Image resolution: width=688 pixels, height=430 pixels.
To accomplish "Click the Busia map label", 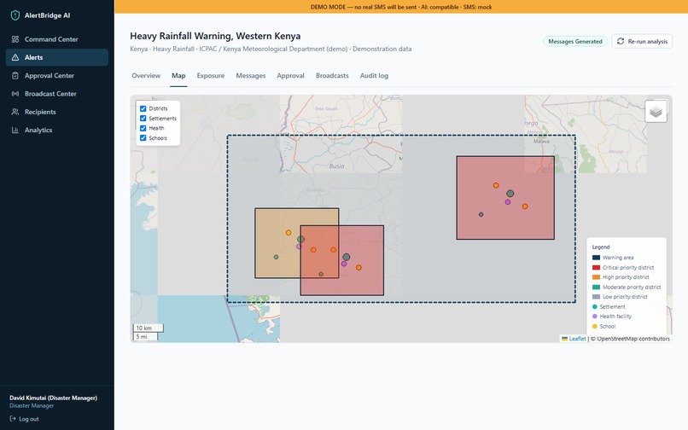I will coord(336,166).
